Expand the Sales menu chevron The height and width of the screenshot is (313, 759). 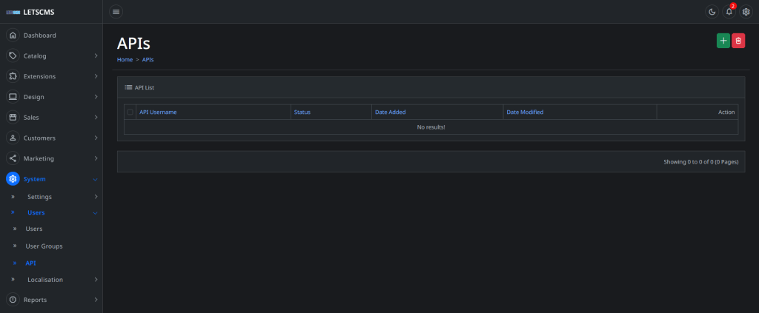pyautogui.click(x=96, y=118)
